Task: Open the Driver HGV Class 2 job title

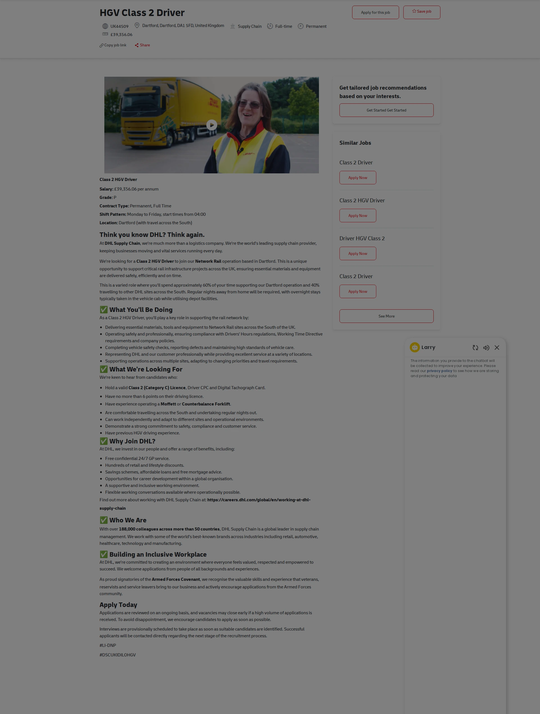Action: click(362, 238)
